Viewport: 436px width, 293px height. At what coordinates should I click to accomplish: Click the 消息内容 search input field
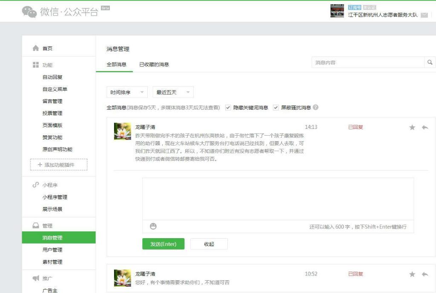368,63
